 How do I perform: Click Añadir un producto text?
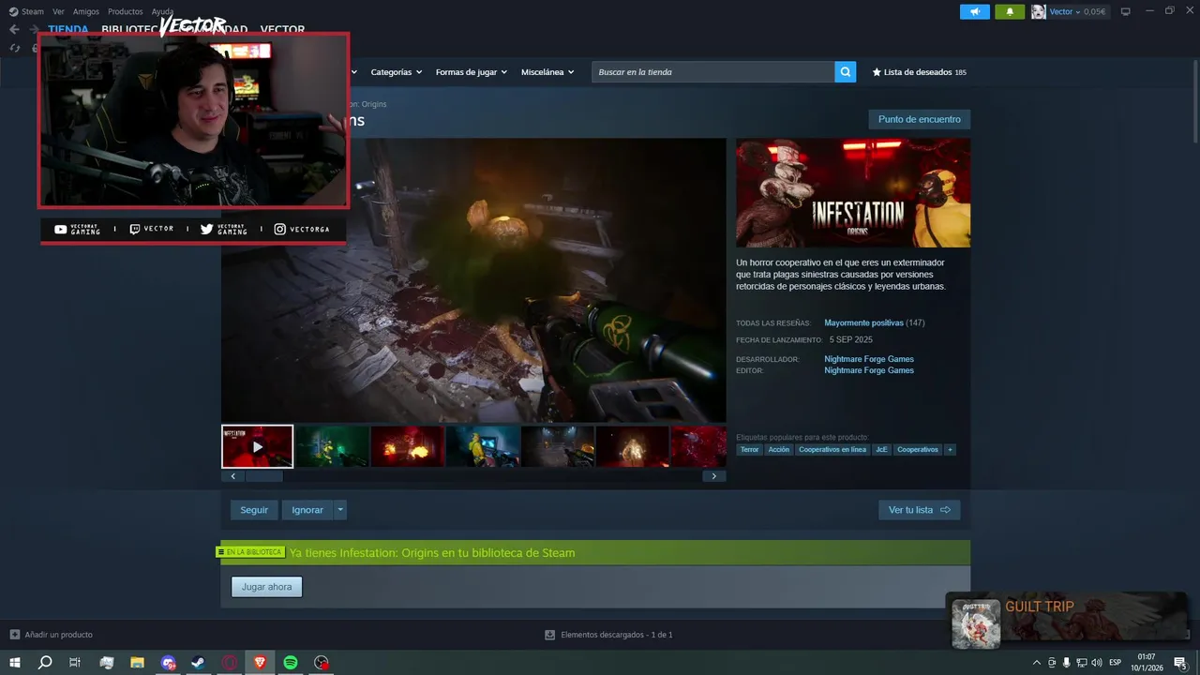pyautogui.click(x=58, y=635)
